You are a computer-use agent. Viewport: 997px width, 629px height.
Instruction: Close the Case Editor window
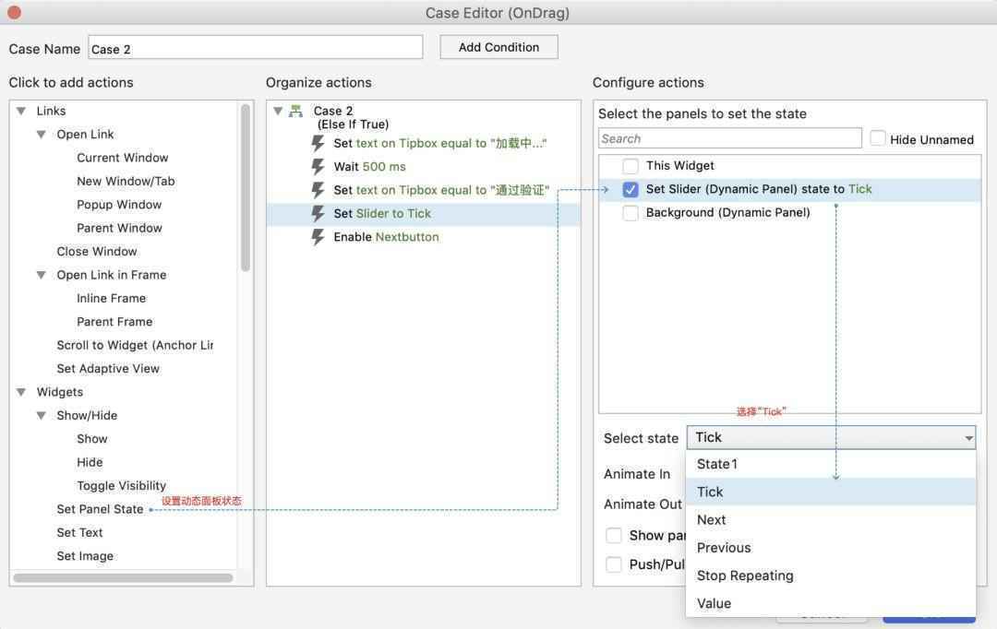coord(14,12)
